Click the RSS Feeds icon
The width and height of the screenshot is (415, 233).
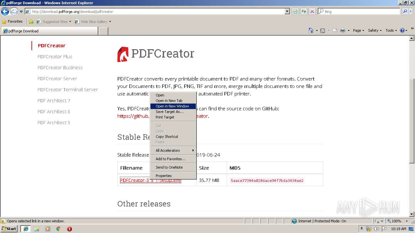[323, 30]
